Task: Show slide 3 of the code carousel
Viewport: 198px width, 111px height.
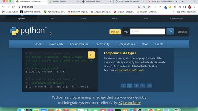Action: [136, 86]
